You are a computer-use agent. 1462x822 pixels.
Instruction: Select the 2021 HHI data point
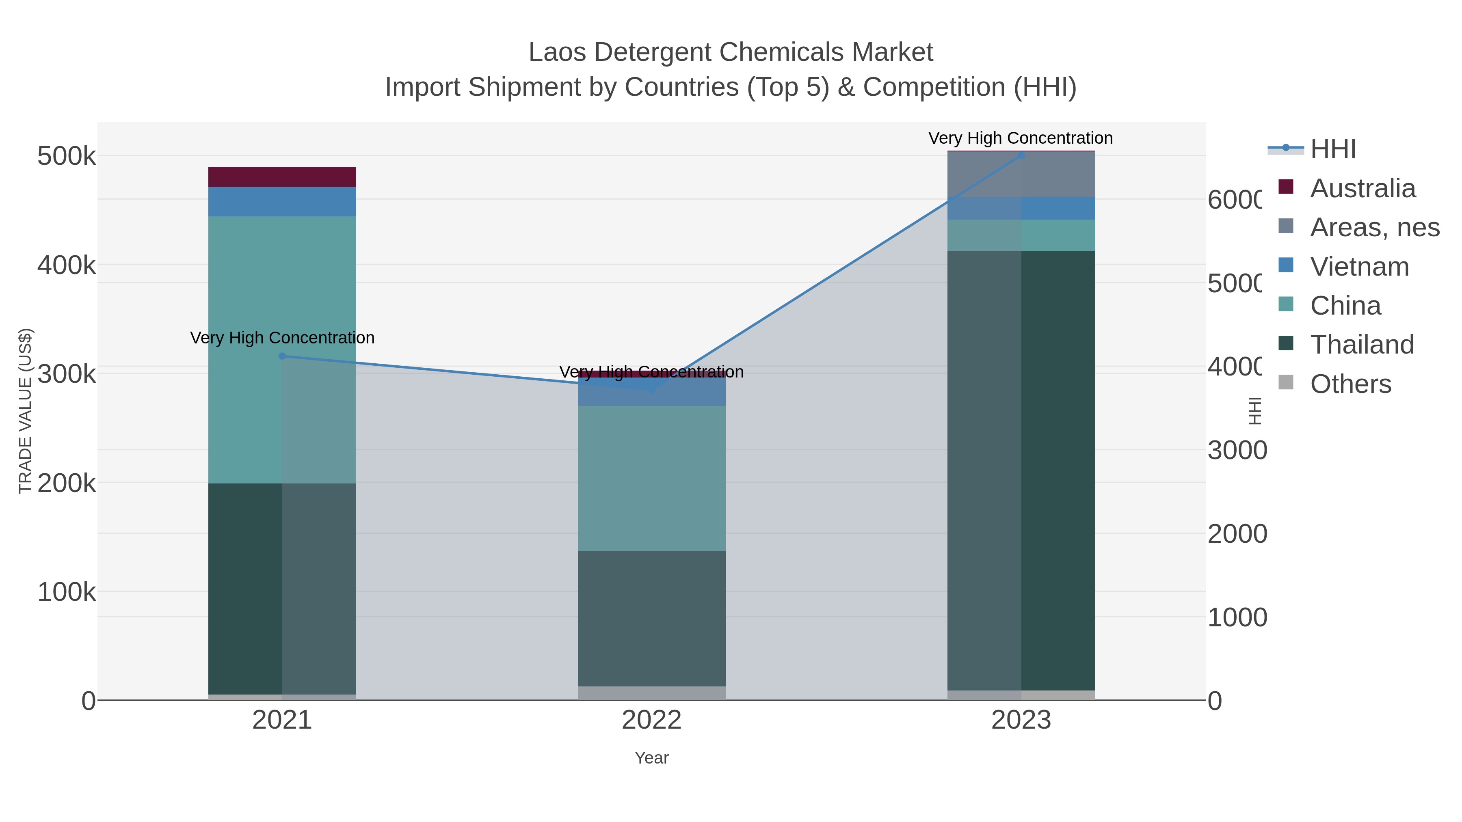pyautogui.click(x=282, y=356)
